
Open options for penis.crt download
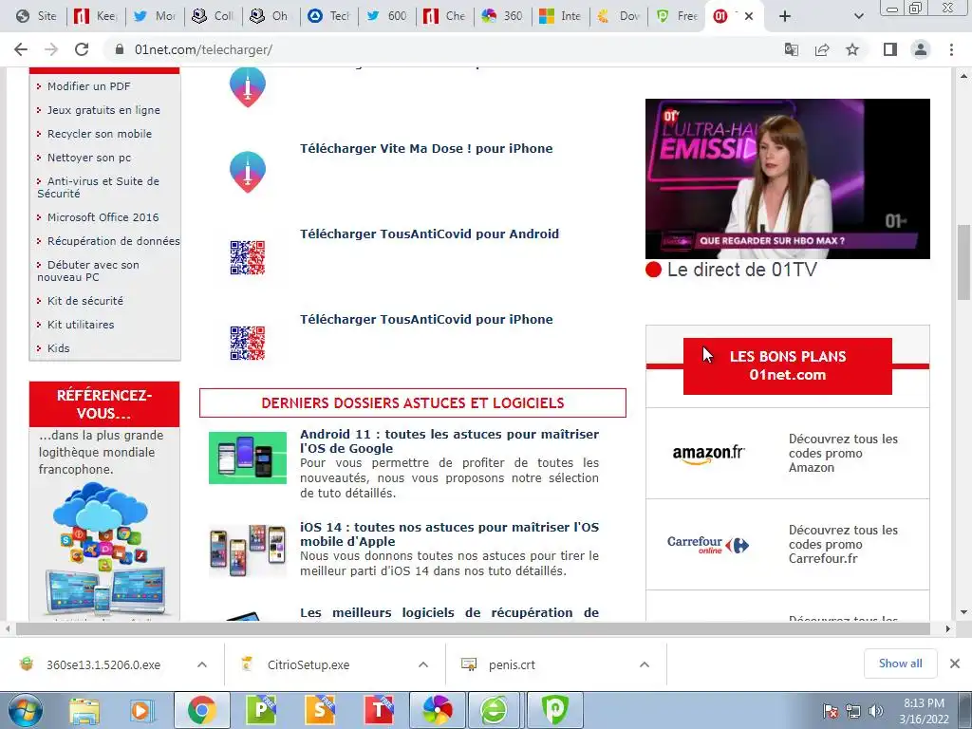(x=645, y=664)
